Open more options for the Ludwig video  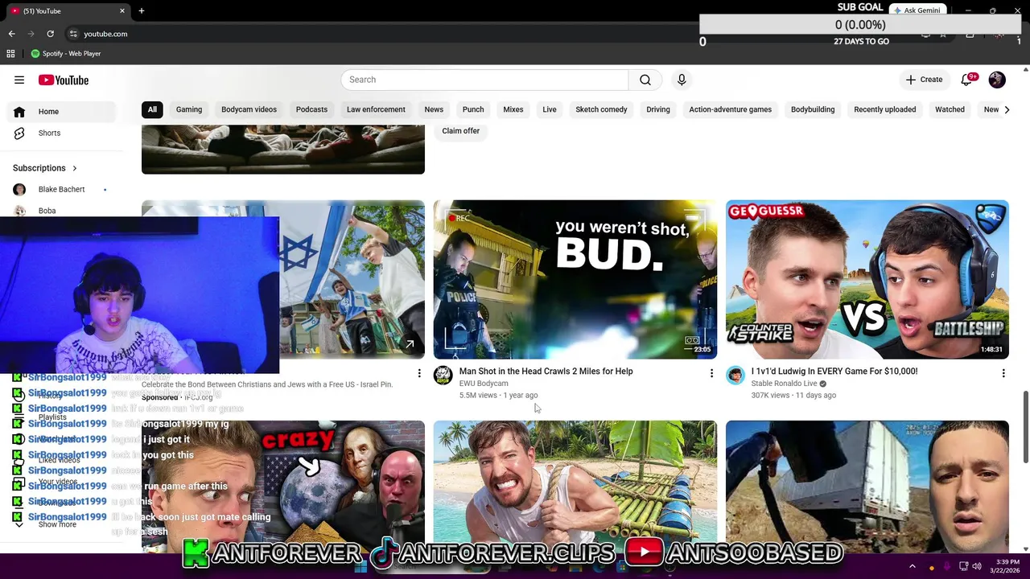1003,373
